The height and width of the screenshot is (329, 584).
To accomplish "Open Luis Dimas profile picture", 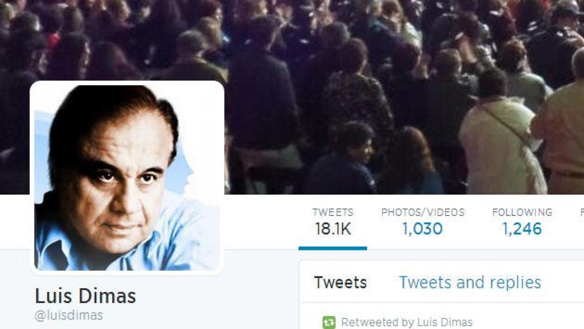I will [127, 178].
